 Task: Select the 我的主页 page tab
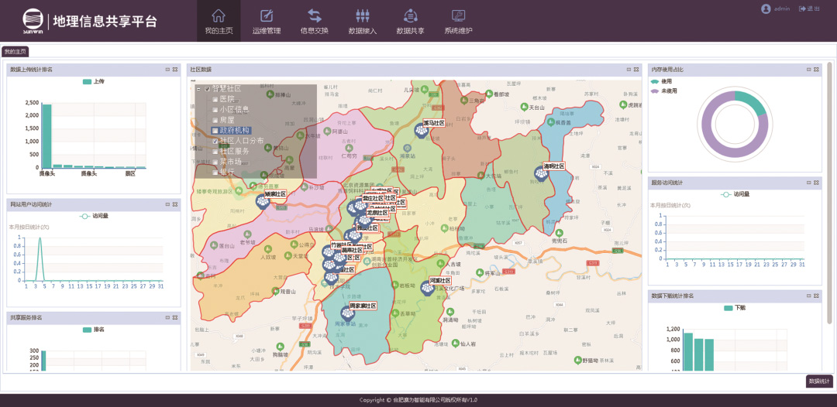[x=15, y=52]
